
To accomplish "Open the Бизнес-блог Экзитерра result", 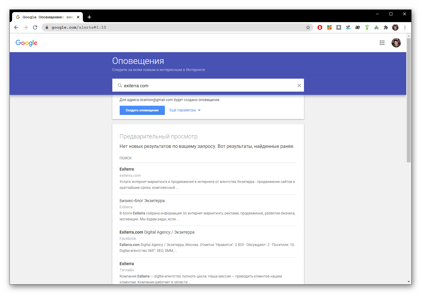I will click(x=142, y=201).
